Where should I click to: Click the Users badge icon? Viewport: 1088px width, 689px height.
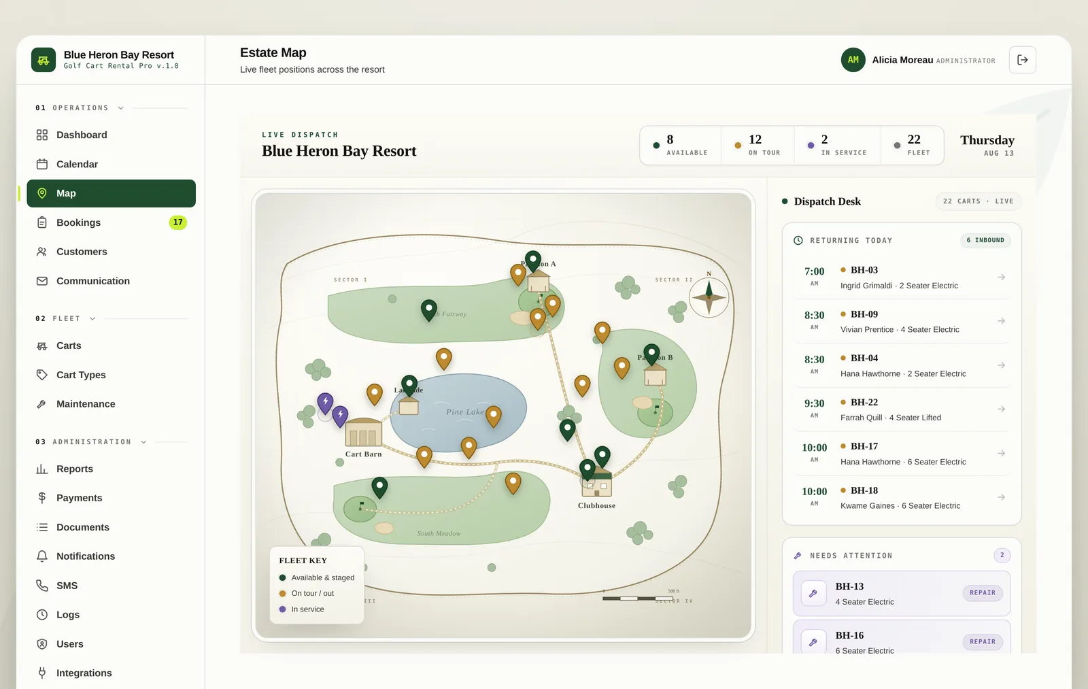(42, 644)
